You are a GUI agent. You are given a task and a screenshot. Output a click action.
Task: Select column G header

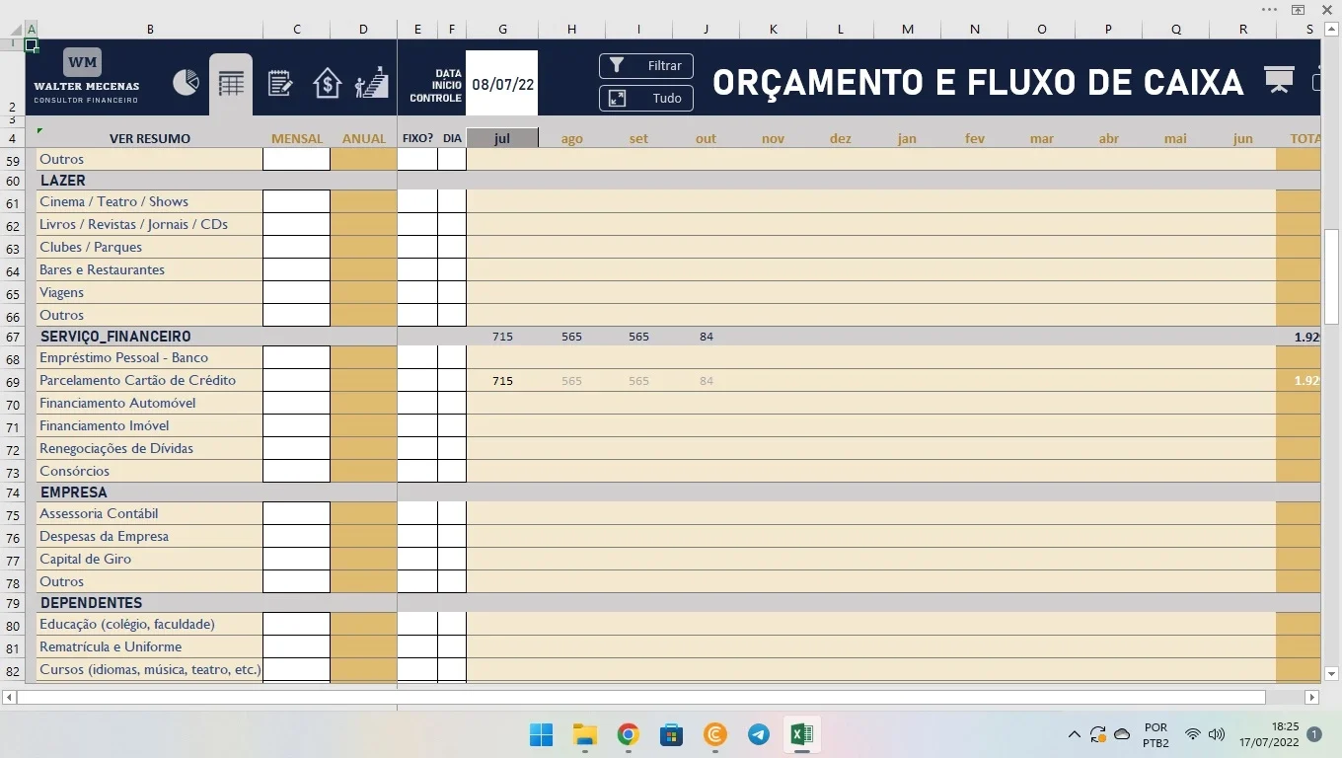[x=502, y=30]
